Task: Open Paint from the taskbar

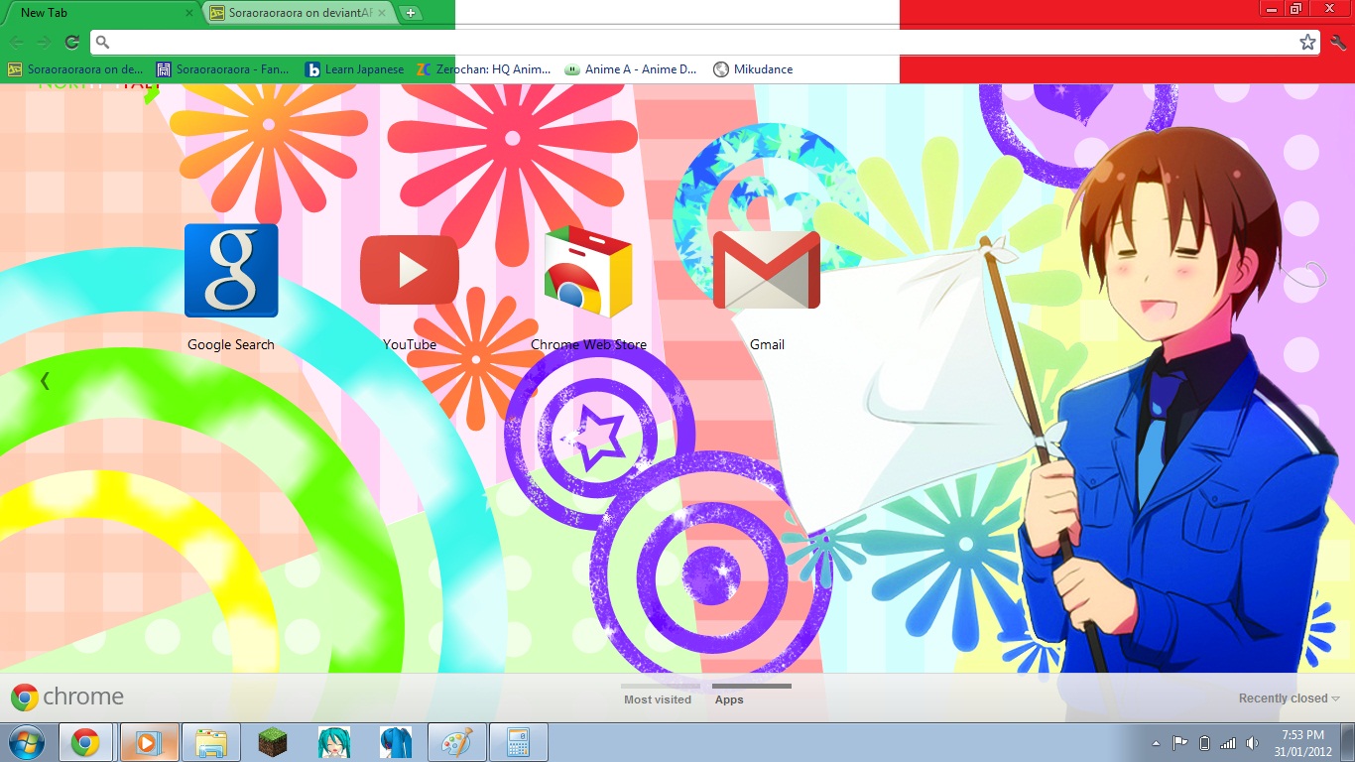Action: pyautogui.click(x=456, y=742)
